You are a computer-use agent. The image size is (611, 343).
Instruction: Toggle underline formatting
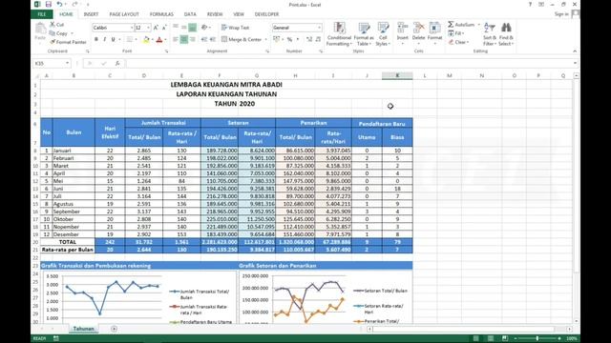pos(113,40)
